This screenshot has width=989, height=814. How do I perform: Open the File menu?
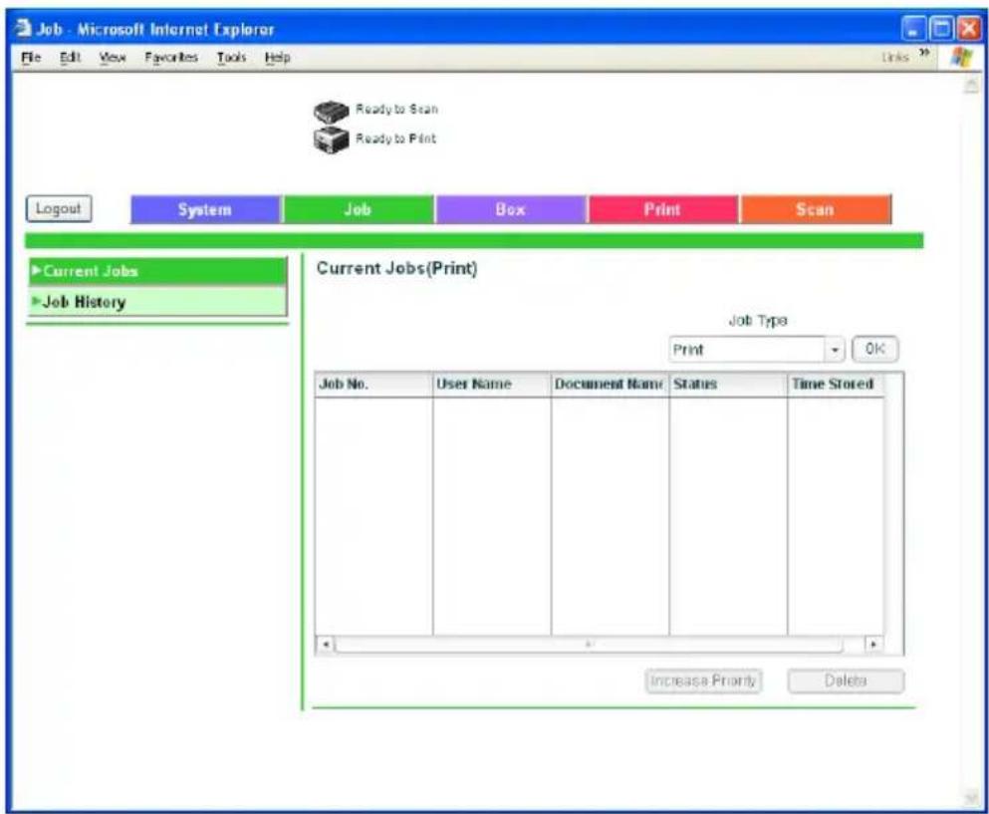(x=31, y=58)
